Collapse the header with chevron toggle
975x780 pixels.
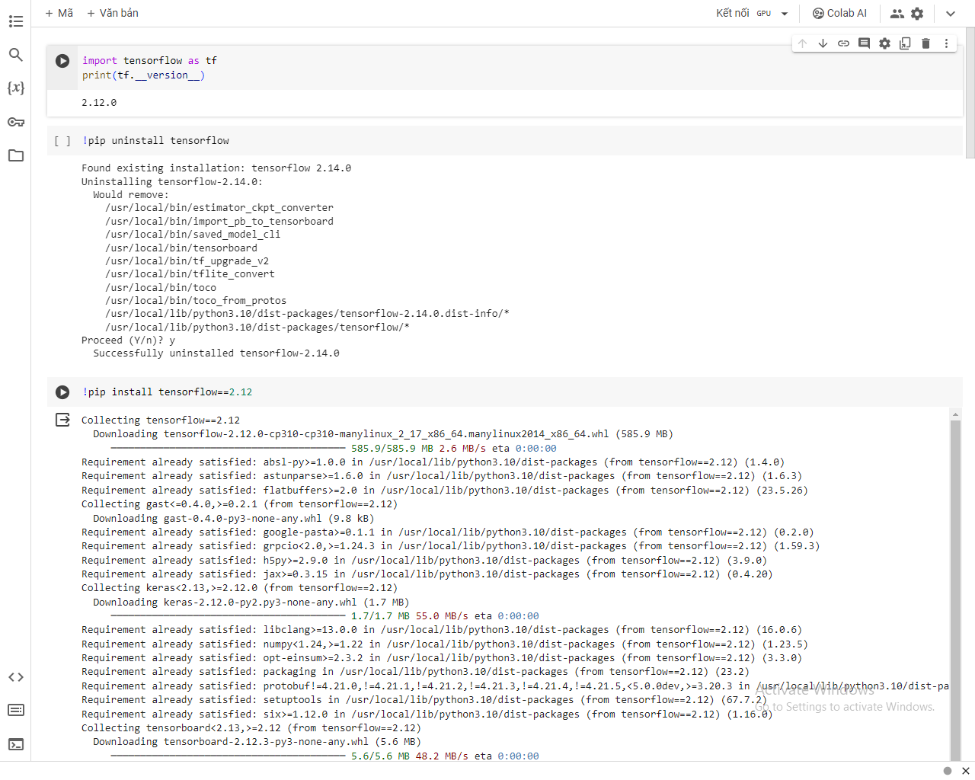[950, 14]
